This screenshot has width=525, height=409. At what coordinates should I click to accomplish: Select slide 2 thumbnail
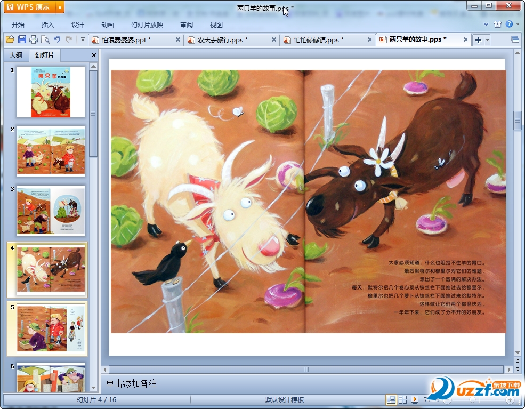[51, 151]
